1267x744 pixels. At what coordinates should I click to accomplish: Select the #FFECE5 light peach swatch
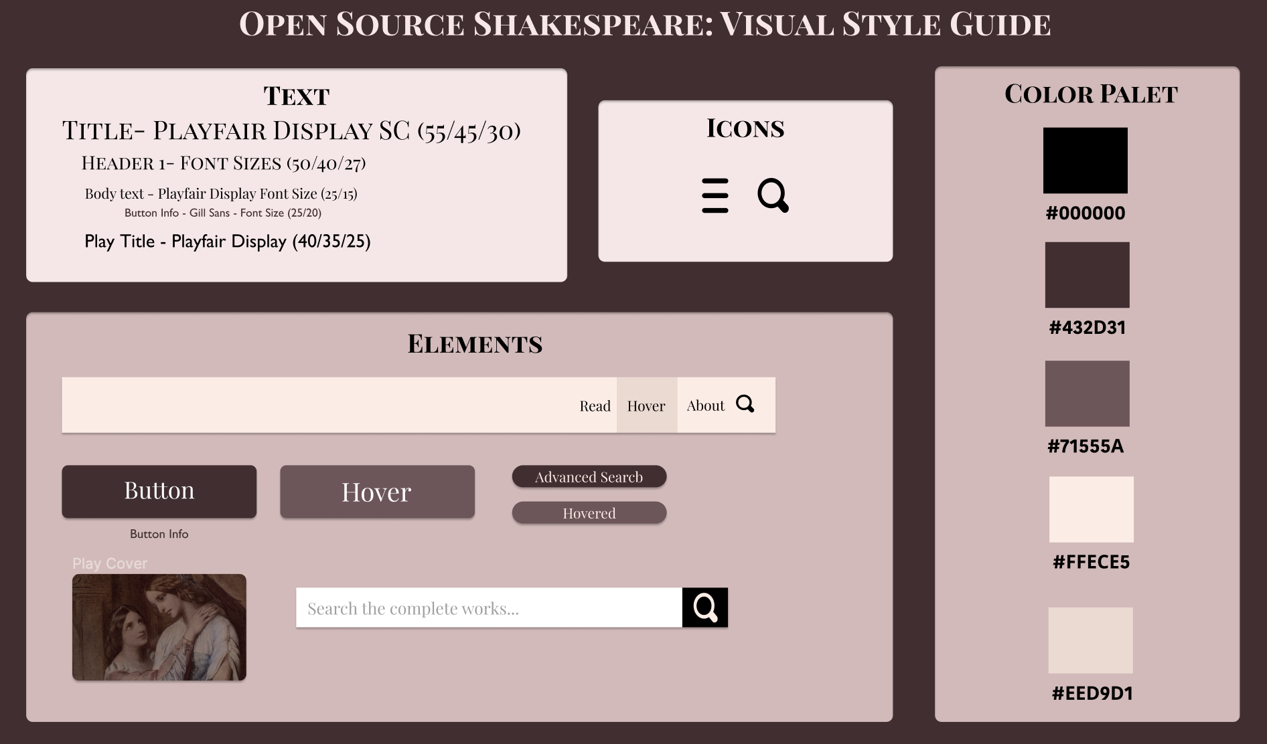1091,509
